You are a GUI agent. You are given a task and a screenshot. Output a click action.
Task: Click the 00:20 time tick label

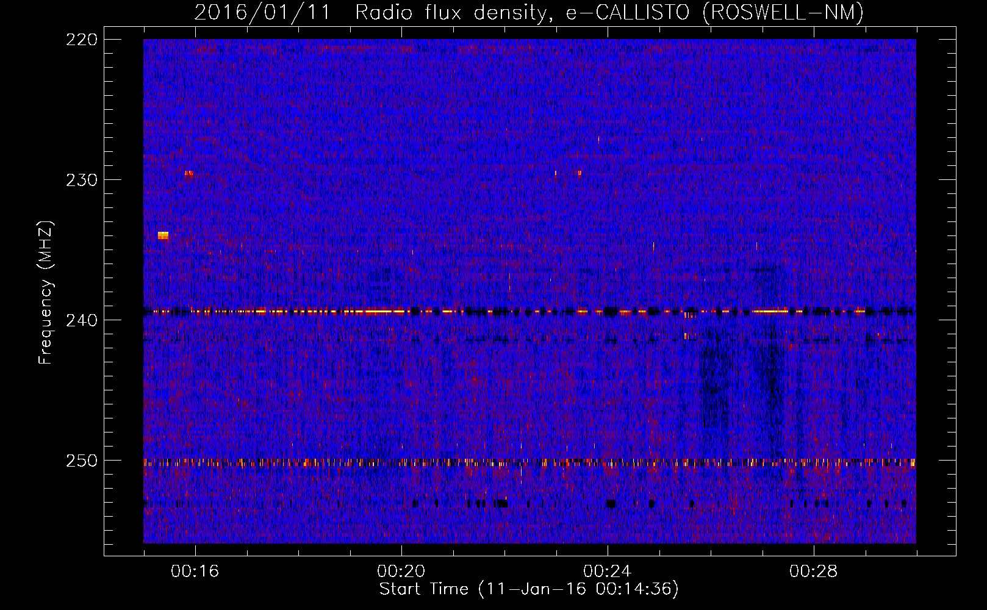(401, 572)
